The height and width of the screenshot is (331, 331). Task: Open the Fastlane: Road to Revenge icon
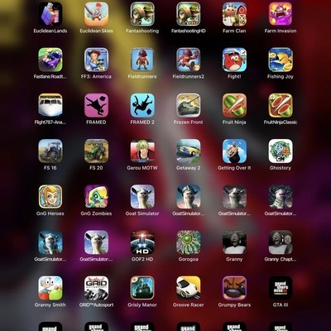(x=50, y=60)
